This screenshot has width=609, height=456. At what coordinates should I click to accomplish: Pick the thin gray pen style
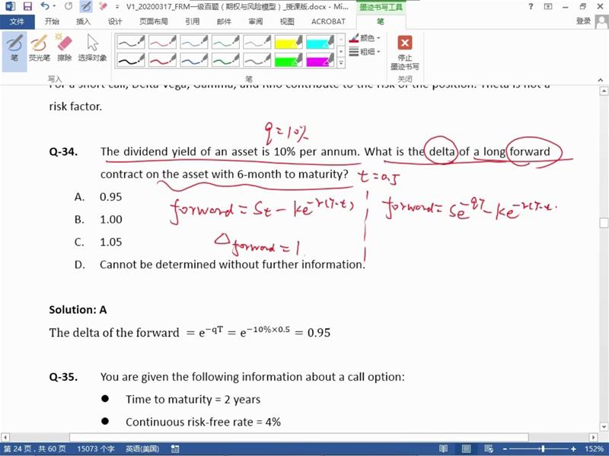[x=257, y=42]
